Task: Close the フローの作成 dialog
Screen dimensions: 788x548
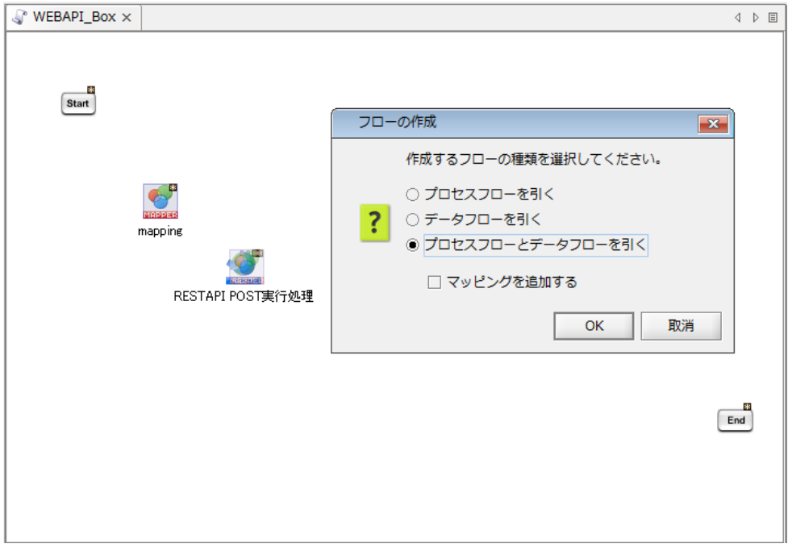Action: coord(713,123)
